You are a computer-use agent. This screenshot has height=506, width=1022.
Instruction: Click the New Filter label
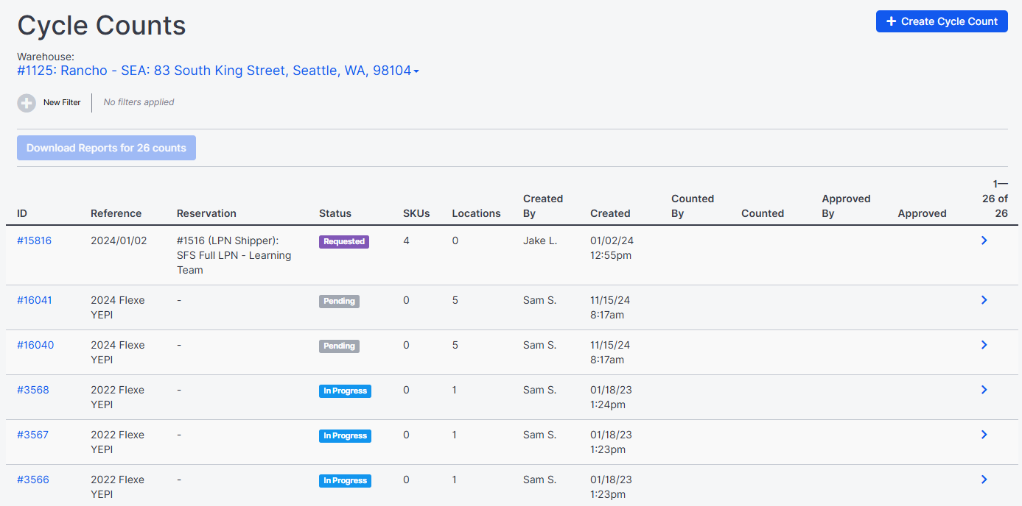[62, 103]
